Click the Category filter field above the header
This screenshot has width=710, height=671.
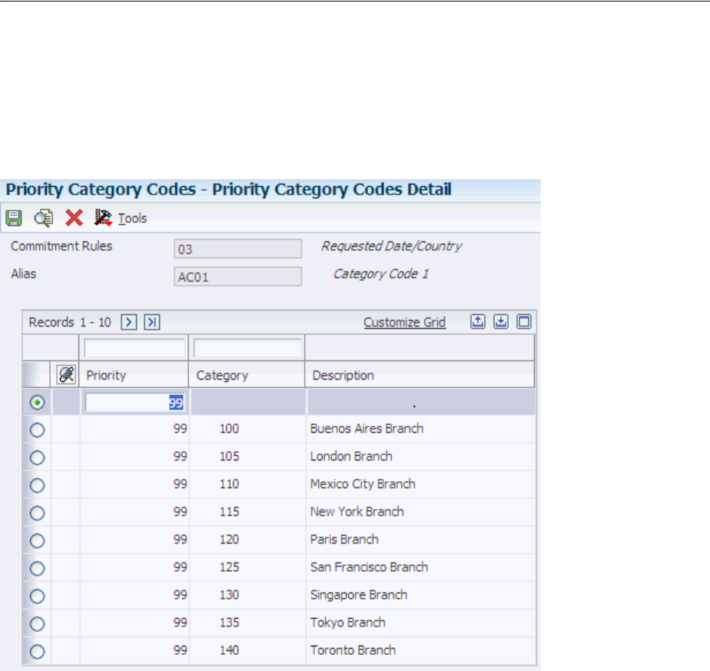click(x=247, y=348)
